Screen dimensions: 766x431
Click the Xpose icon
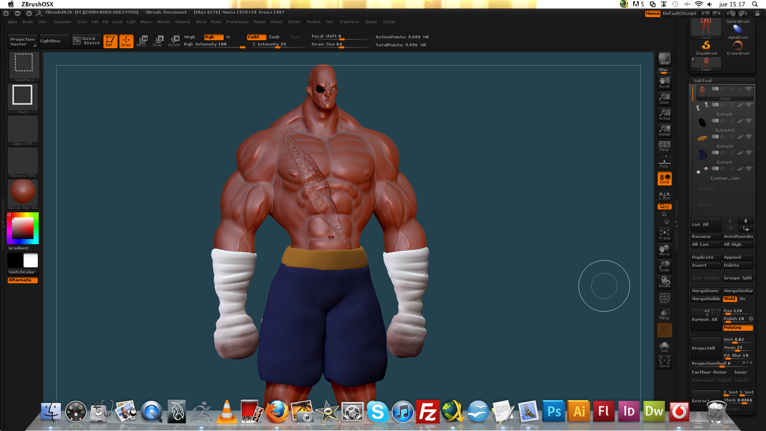tap(664, 362)
